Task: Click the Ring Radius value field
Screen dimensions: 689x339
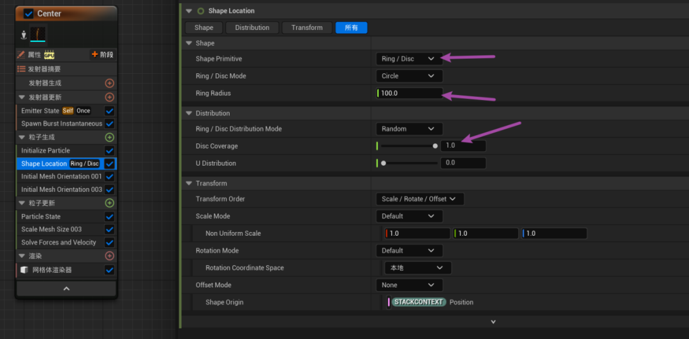Action: pyautogui.click(x=409, y=93)
